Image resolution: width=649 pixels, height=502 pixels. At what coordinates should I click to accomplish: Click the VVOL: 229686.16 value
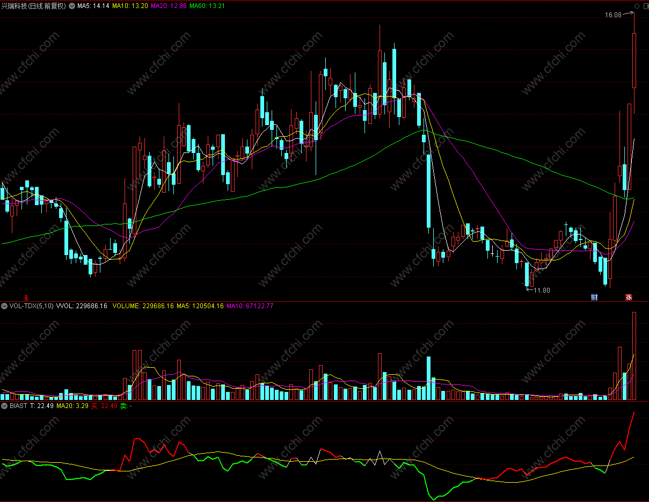click(82, 306)
